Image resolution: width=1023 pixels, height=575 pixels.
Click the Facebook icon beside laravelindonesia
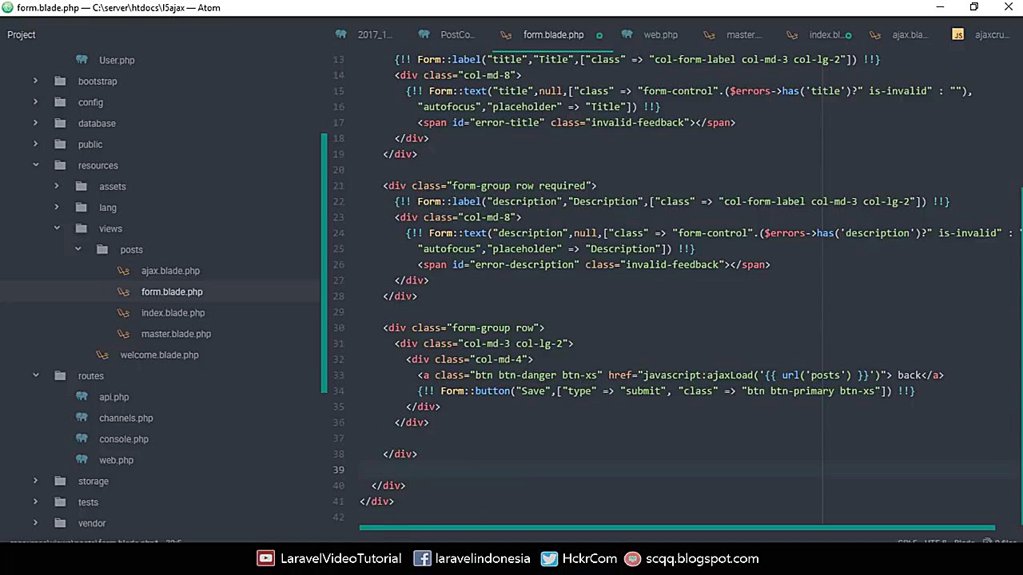click(422, 558)
